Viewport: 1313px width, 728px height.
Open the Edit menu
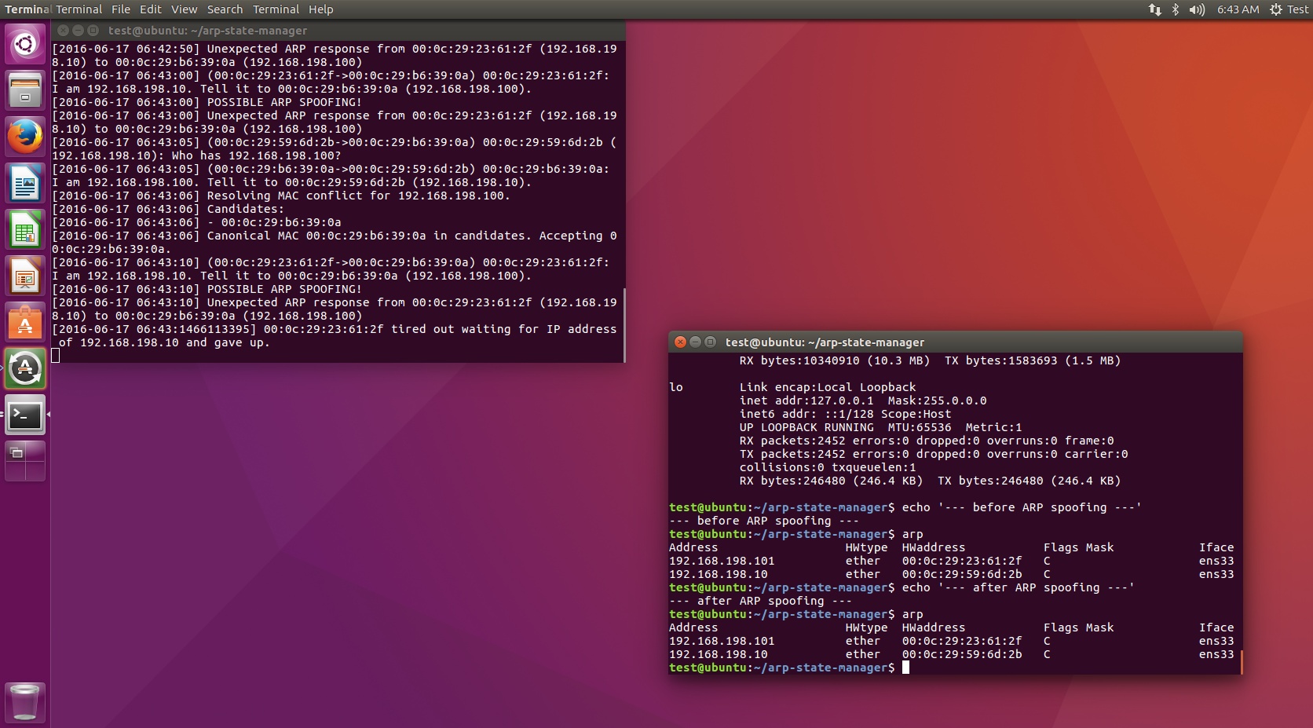150,9
